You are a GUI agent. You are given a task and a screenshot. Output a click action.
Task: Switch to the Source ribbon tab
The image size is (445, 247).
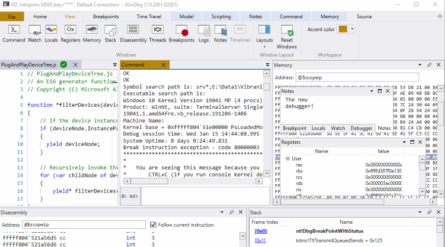(x=364, y=16)
